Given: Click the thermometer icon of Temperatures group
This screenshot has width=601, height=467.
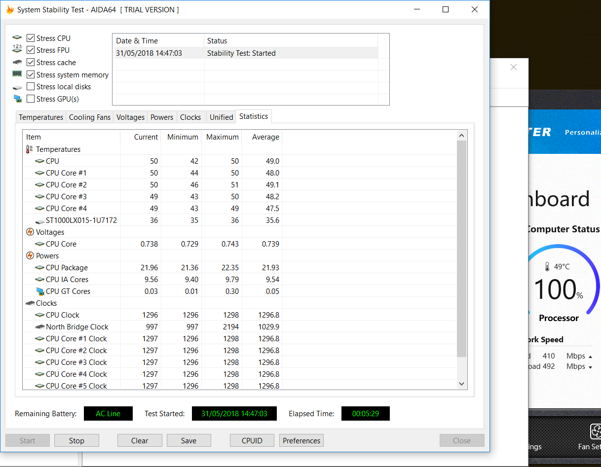Looking at the screenshot, I should [x=30, y=149].
